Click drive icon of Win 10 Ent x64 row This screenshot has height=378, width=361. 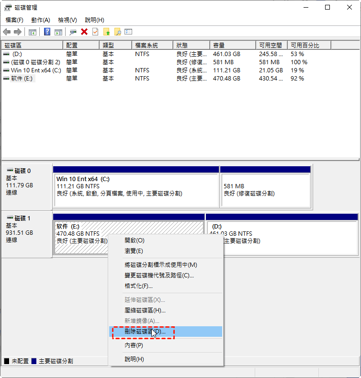coord(6,70)
